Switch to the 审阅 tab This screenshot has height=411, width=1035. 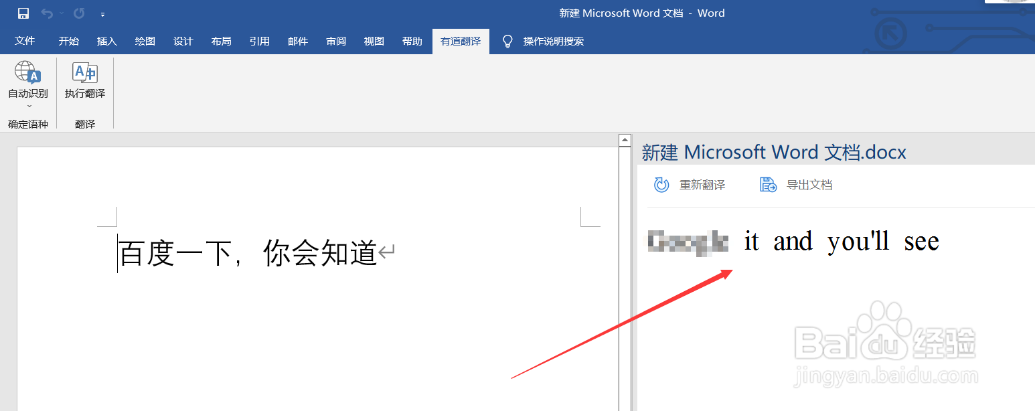click(336, 41)
